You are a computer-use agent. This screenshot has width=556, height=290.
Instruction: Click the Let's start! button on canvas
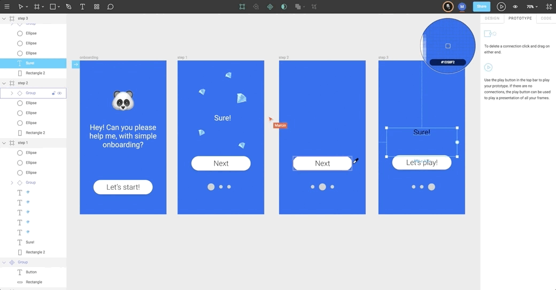[x=123, y=187]
